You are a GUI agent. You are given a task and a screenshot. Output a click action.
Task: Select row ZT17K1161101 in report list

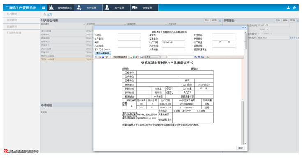(67, 56)
